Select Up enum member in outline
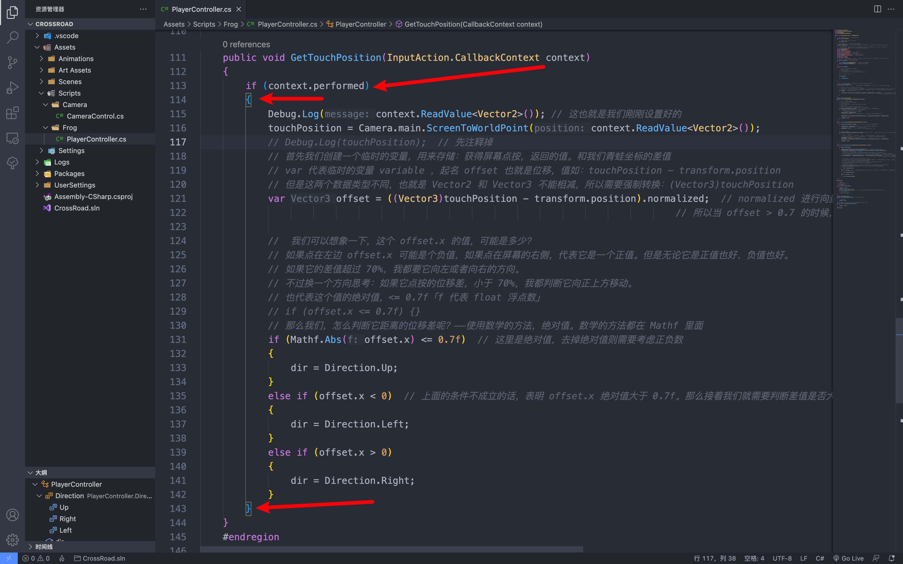903x564 pixels. [x=90, y=507]
